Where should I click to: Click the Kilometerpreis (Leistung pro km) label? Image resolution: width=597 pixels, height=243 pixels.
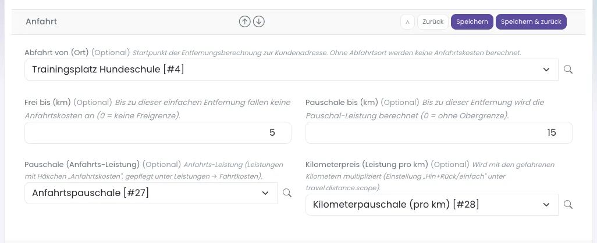tap(367, 164)
